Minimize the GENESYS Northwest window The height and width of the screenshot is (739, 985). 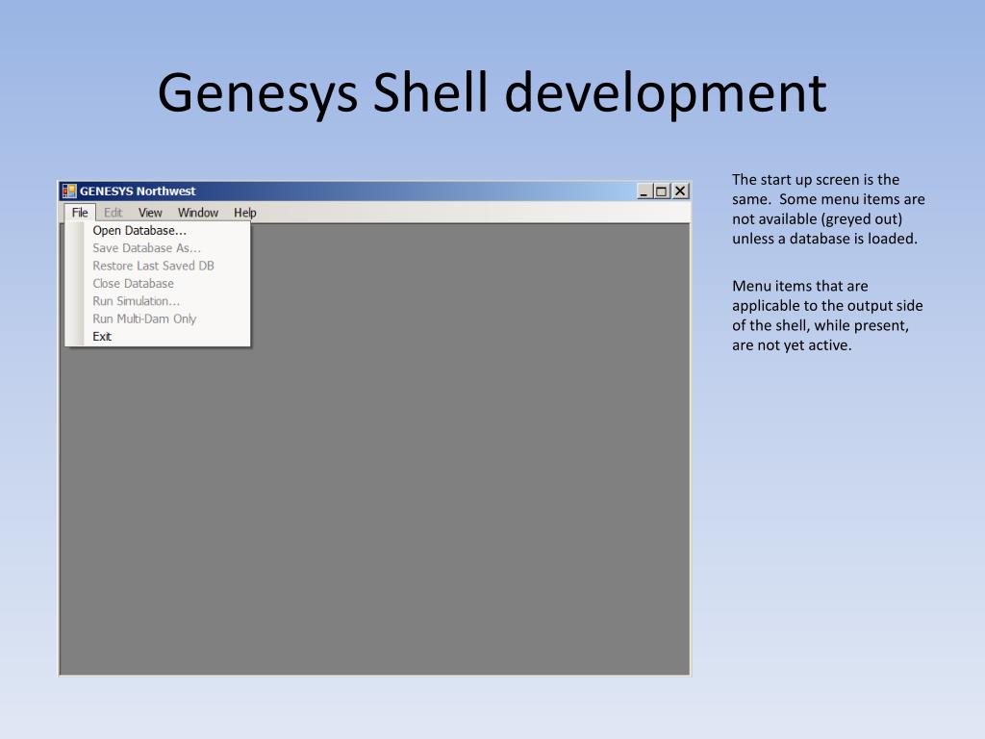coord(644,191)
